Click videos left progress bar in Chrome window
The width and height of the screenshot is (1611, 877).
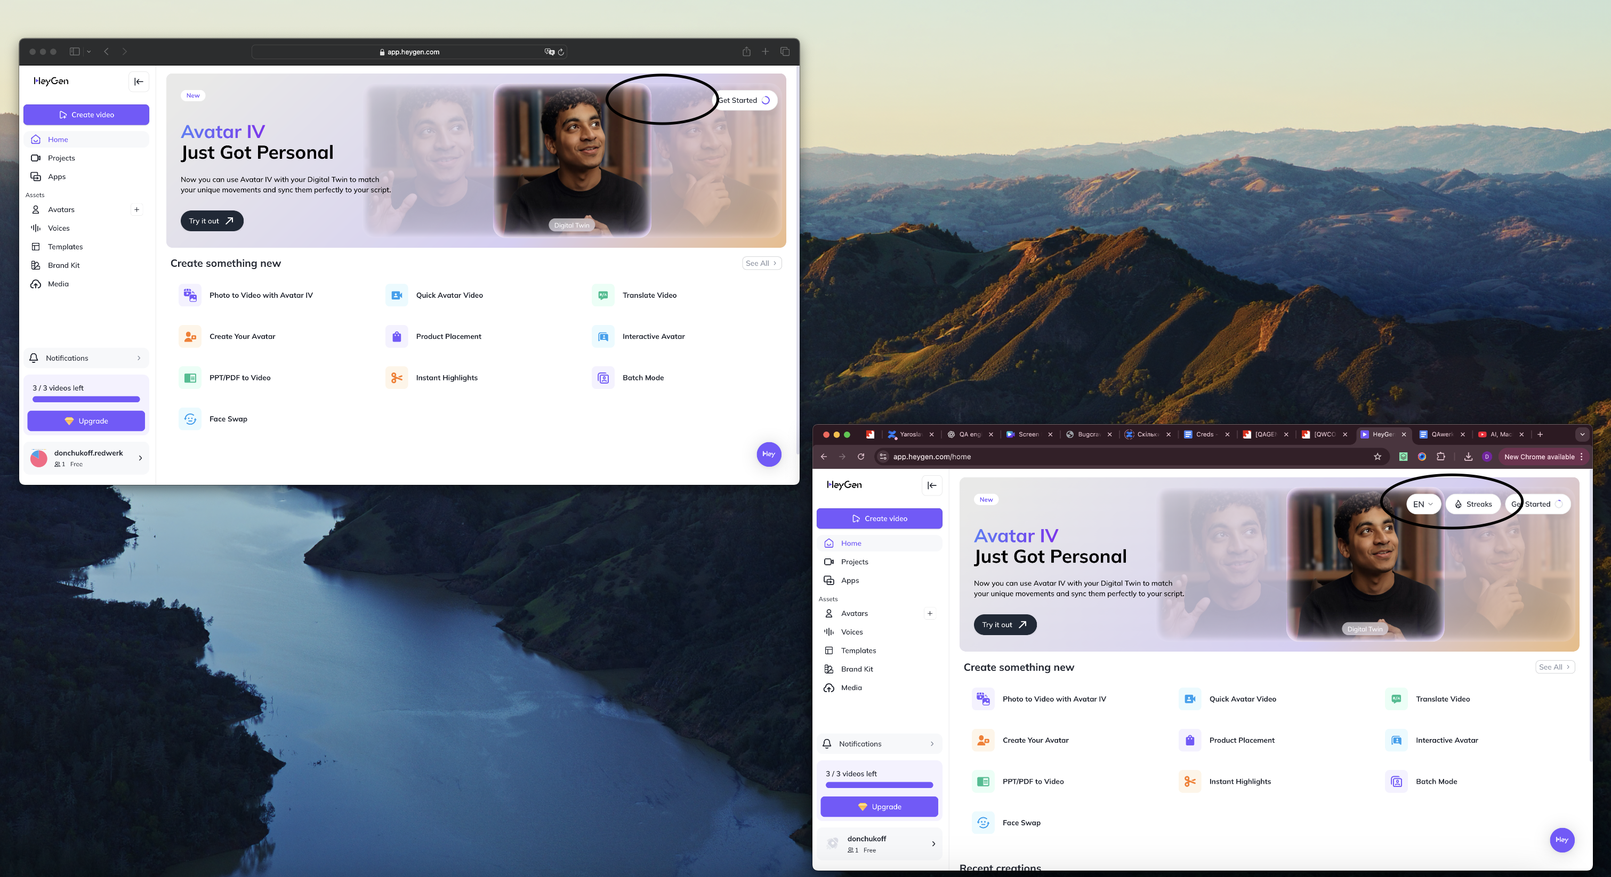(879, 785)
